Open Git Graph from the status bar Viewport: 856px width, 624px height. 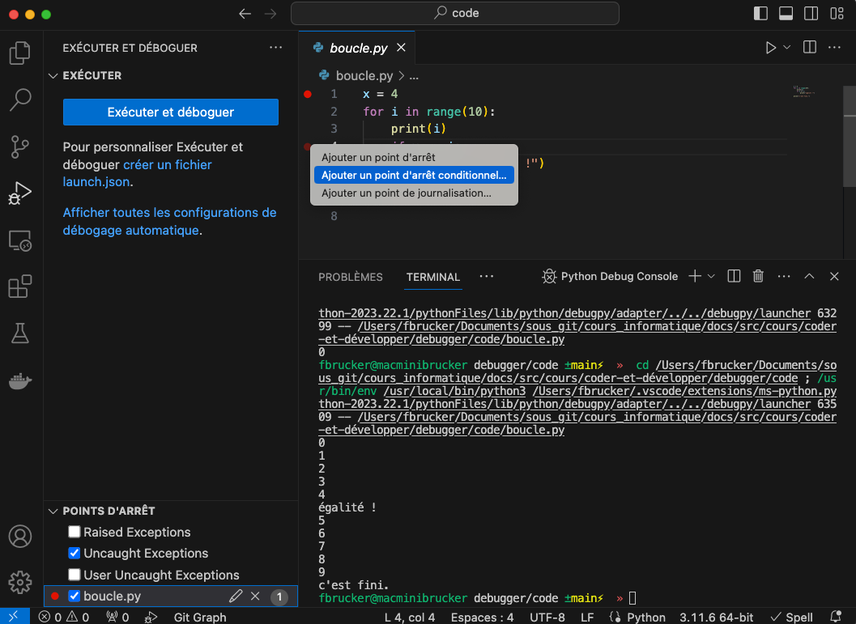[x=199, y=617]
